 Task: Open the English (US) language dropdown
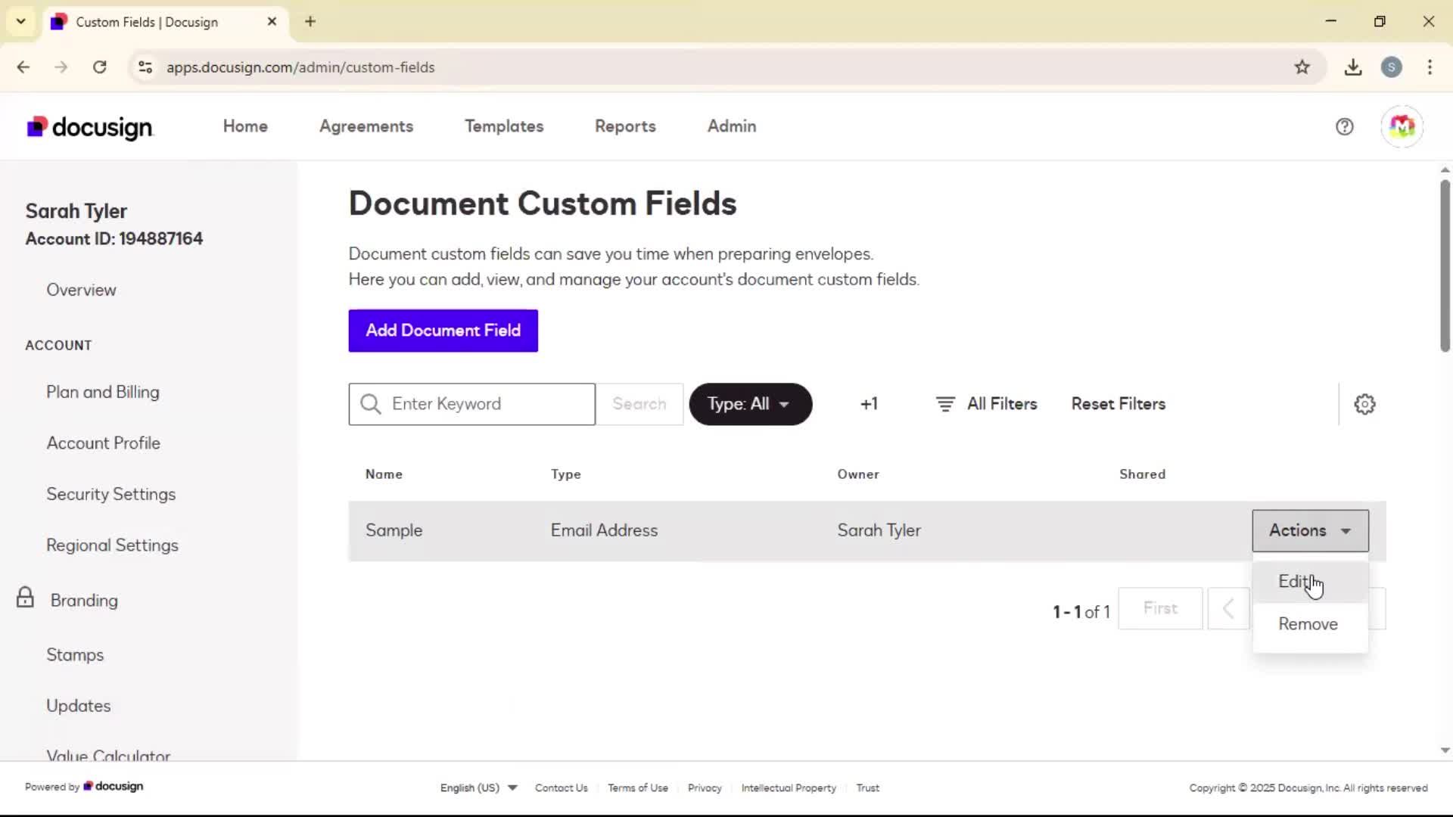(478, 787)
